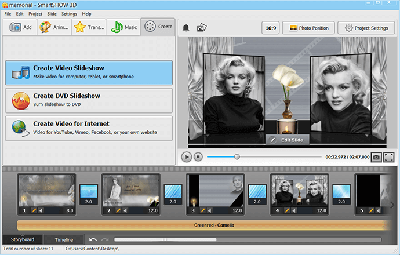
Task: Undo the last action
Action: [x=93, y=240]
